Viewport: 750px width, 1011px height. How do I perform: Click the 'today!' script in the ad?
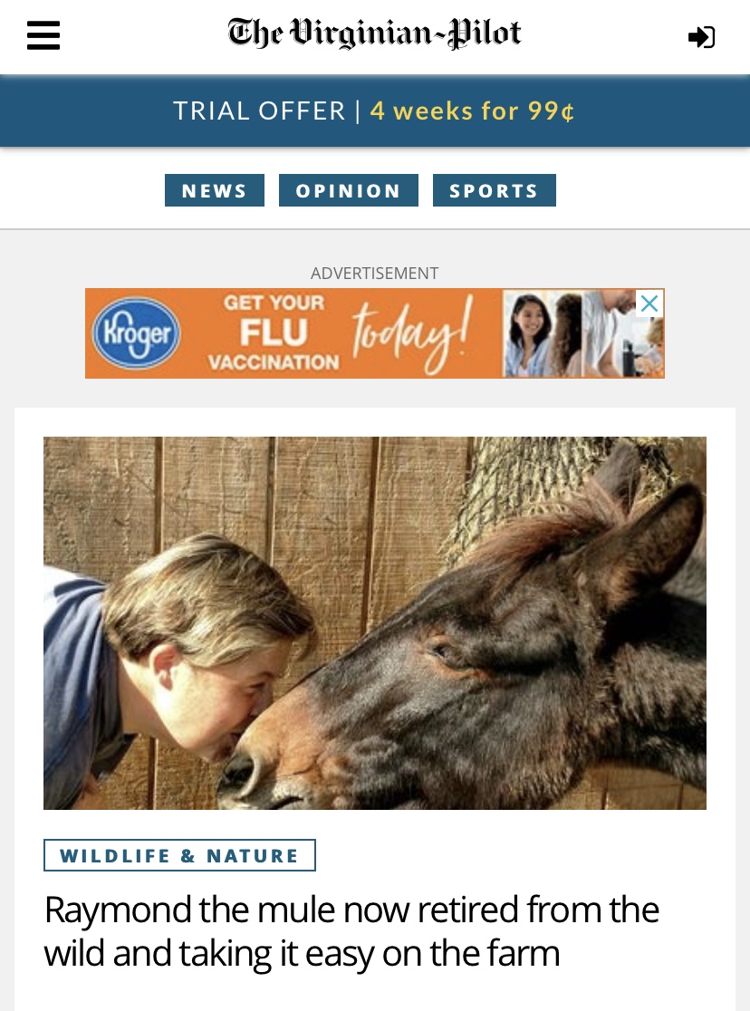tap(413, 334)
